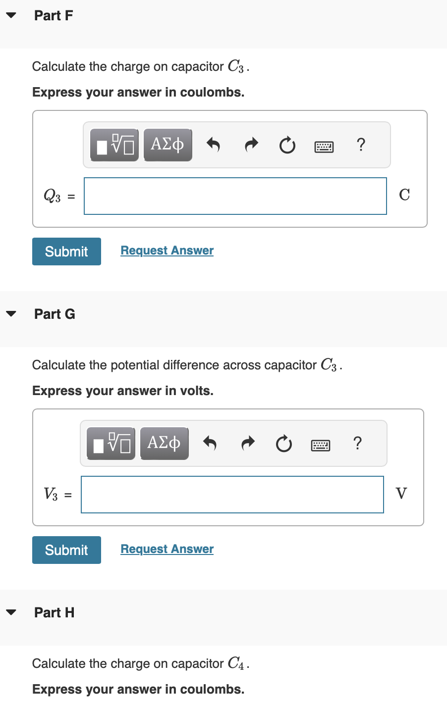Viewport: 447px width, 704px height.
Task: Click inside the V3 answer box
Action: [x=232, y=494]
